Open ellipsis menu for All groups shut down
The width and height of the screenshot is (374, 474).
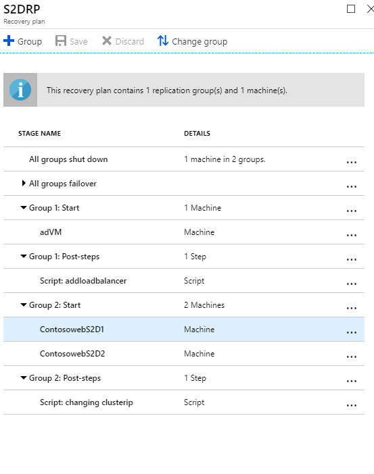point(351,162)
